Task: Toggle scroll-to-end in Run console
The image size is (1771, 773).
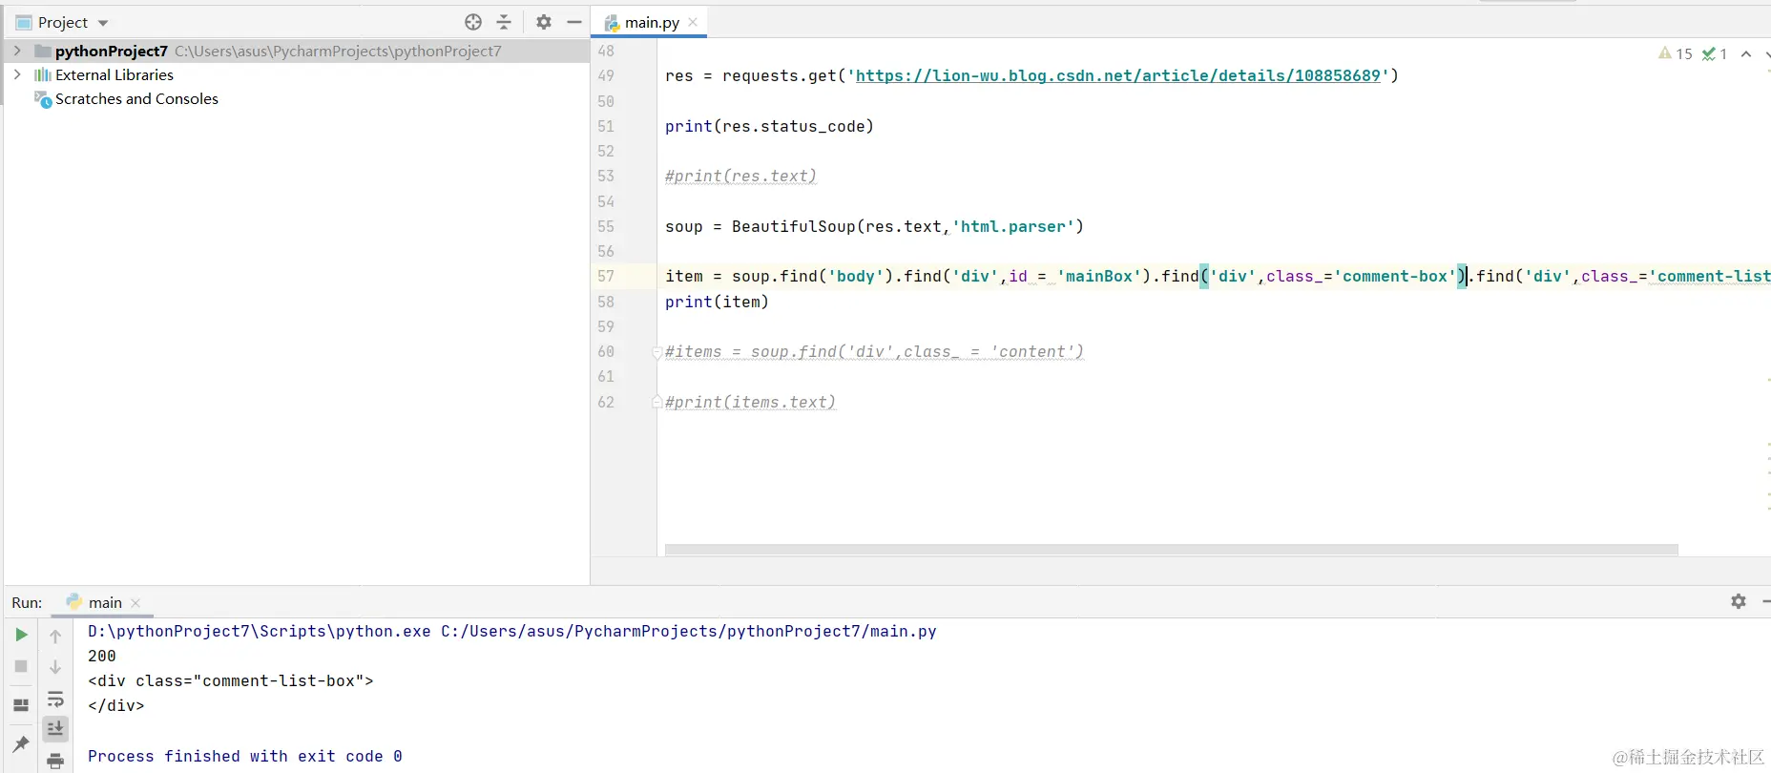Action: point(55,729)
